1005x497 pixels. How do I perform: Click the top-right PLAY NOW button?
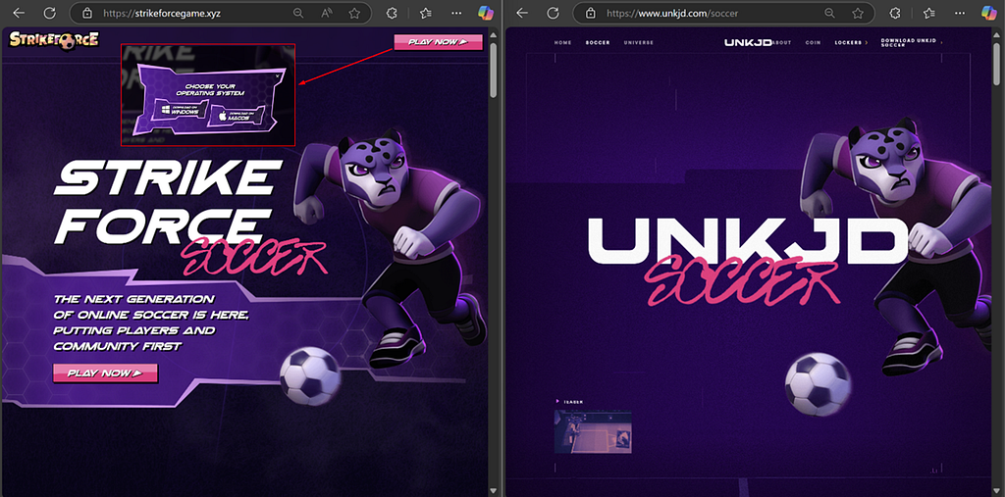438,42
